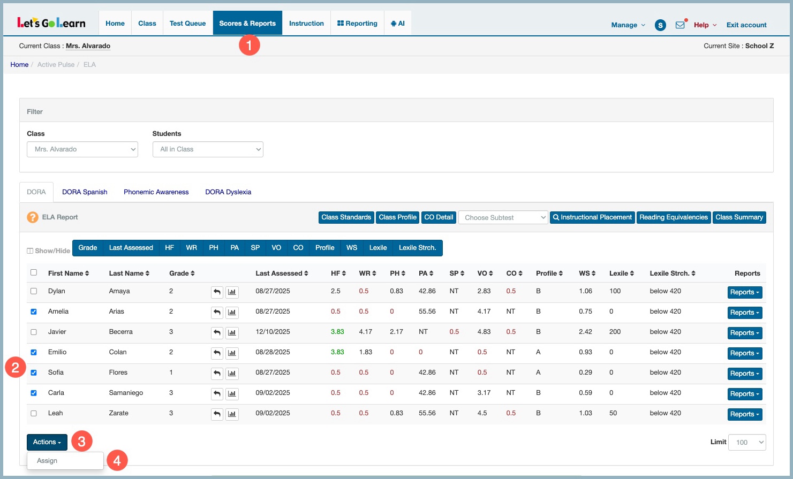Click the undo arrow icon for Sofia Flores
793x479 pixels.
(217, 374)
